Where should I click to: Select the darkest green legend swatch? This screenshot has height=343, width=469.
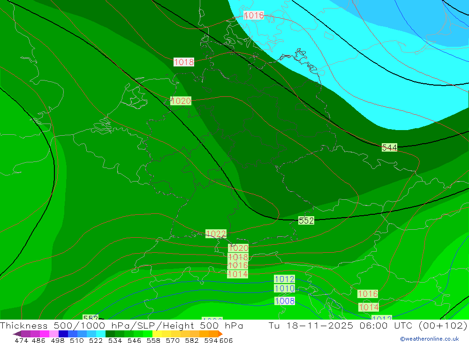[110, 334]
